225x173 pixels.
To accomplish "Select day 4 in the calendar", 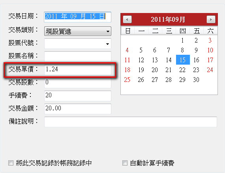I will click(127, 50).
